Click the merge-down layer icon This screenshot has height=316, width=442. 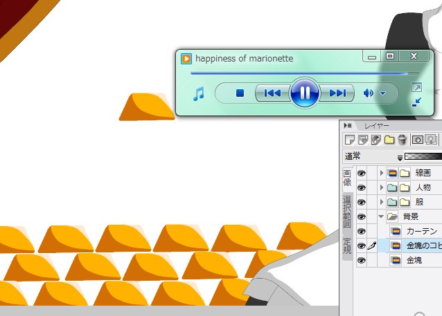(x=431, y=140)
